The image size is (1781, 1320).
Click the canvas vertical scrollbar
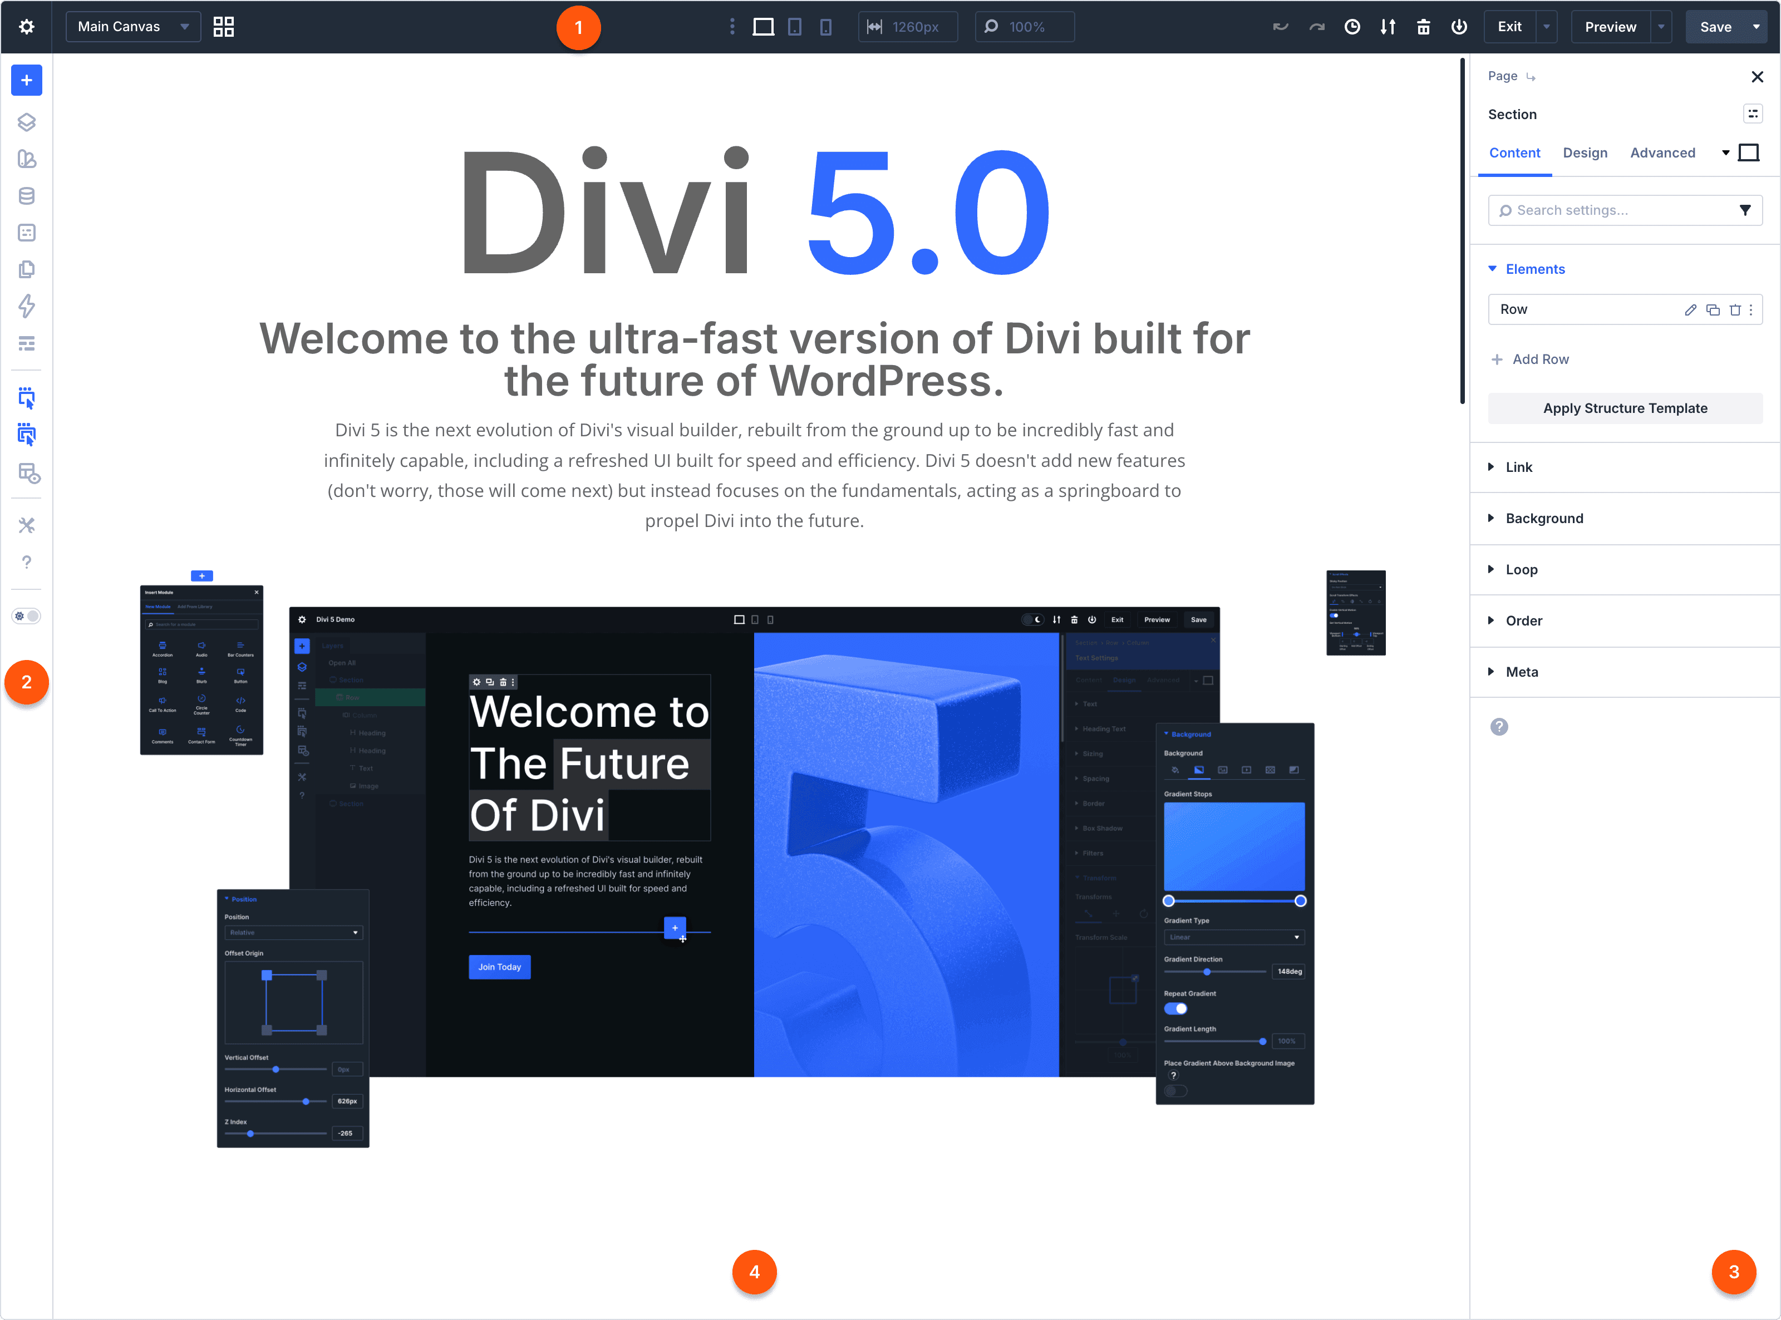[1462, 232]
